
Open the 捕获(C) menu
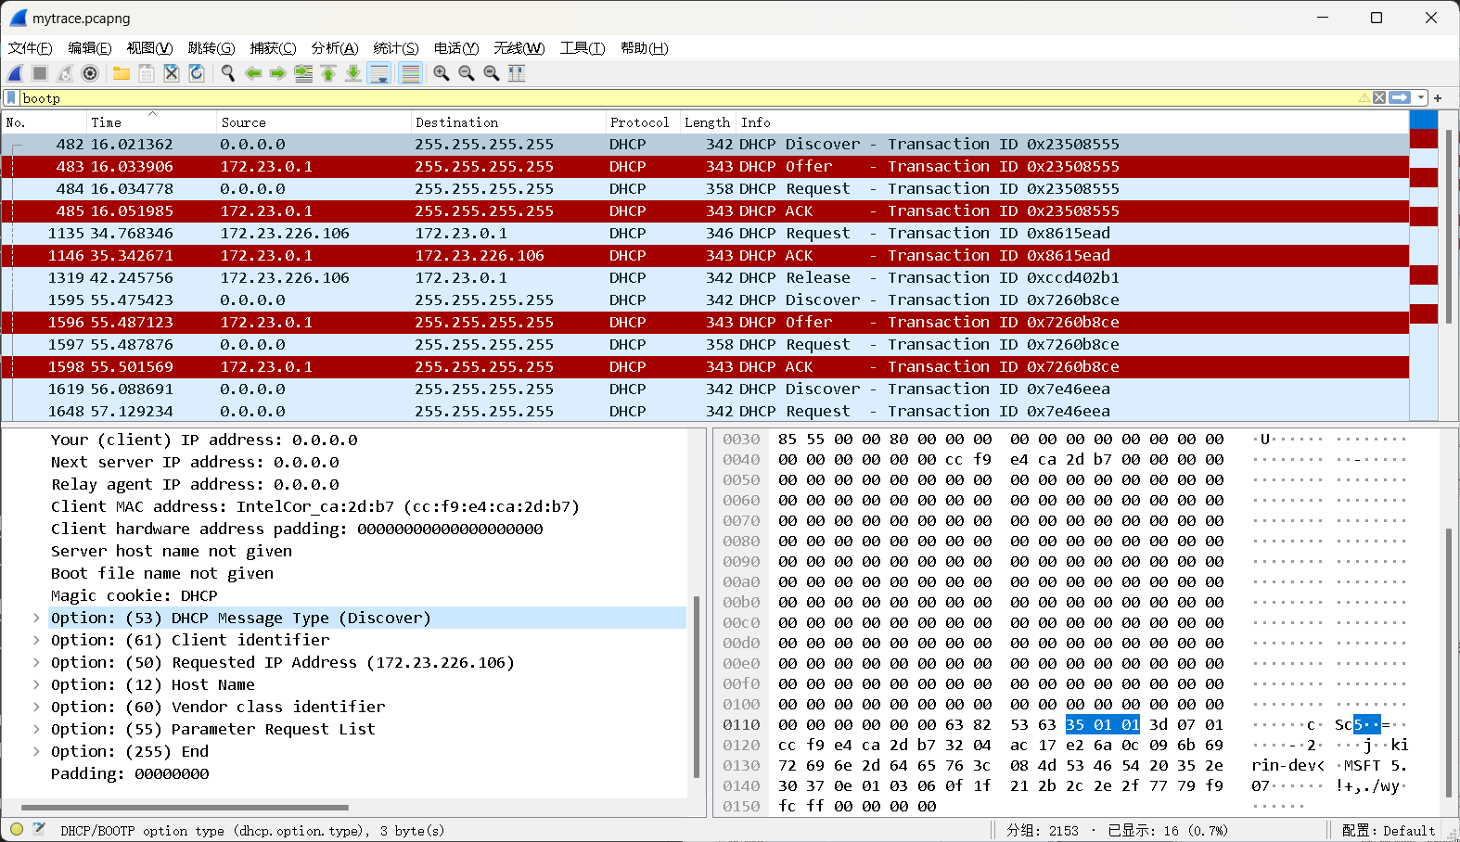tap(274, 48)
